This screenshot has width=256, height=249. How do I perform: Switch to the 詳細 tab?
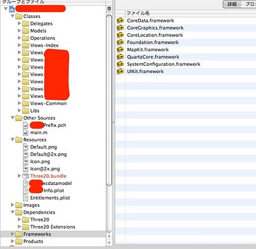click(232, 4)
